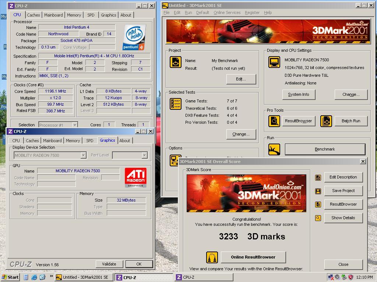
Task: Click the Internet Explorer quick launch icon
Action: pyautogui.click(x=34, y=277)
